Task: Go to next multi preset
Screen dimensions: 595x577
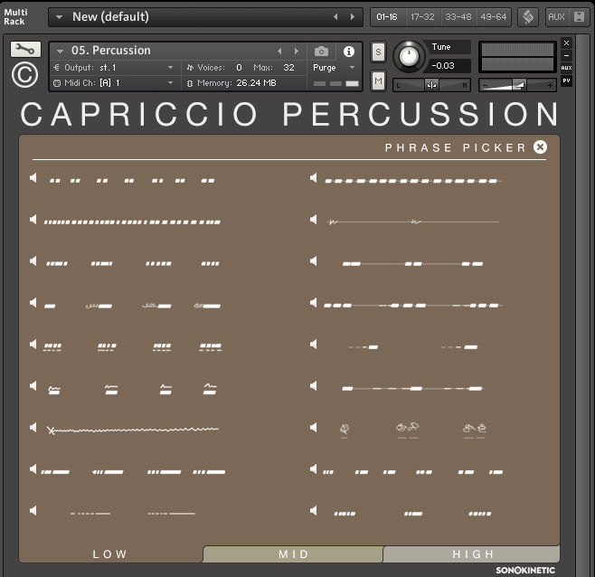Action: click(353, 17)
